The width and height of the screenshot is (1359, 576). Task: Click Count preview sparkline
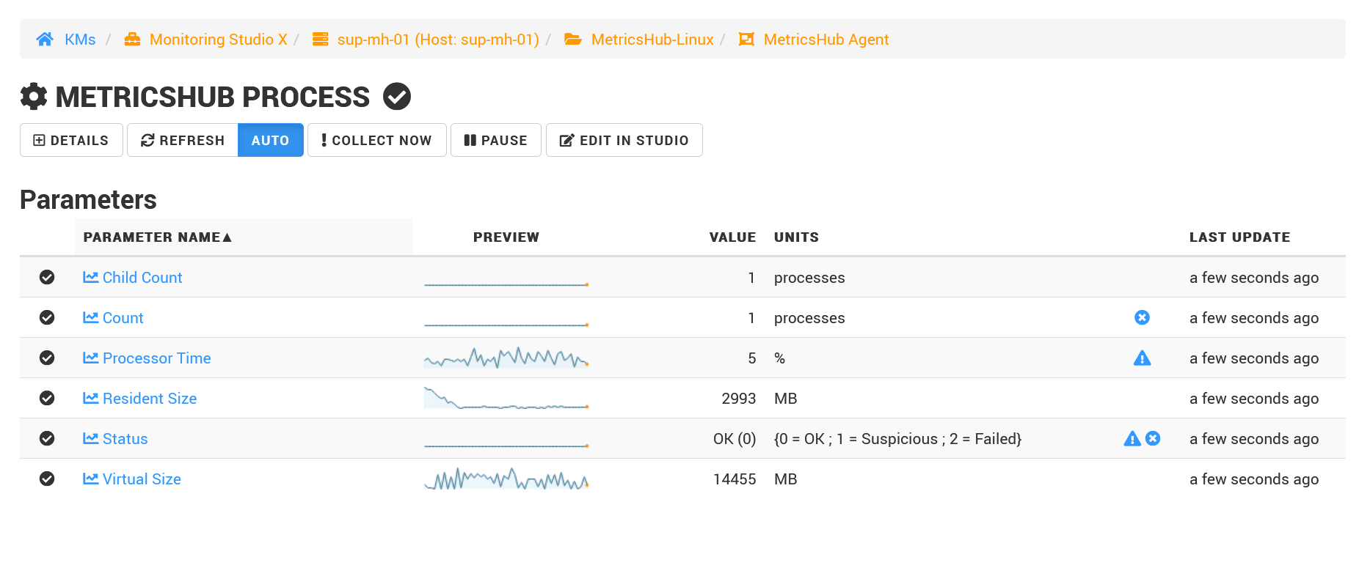506,318
